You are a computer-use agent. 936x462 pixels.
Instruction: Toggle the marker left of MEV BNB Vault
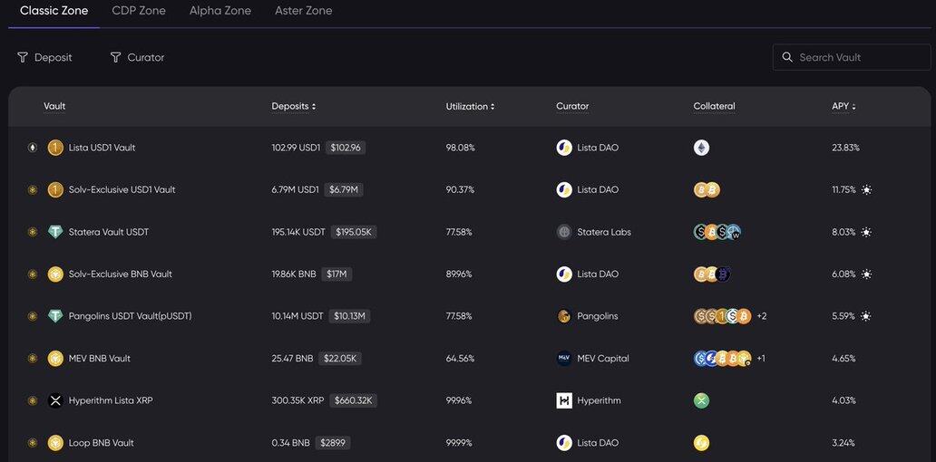tap(33, 359)
